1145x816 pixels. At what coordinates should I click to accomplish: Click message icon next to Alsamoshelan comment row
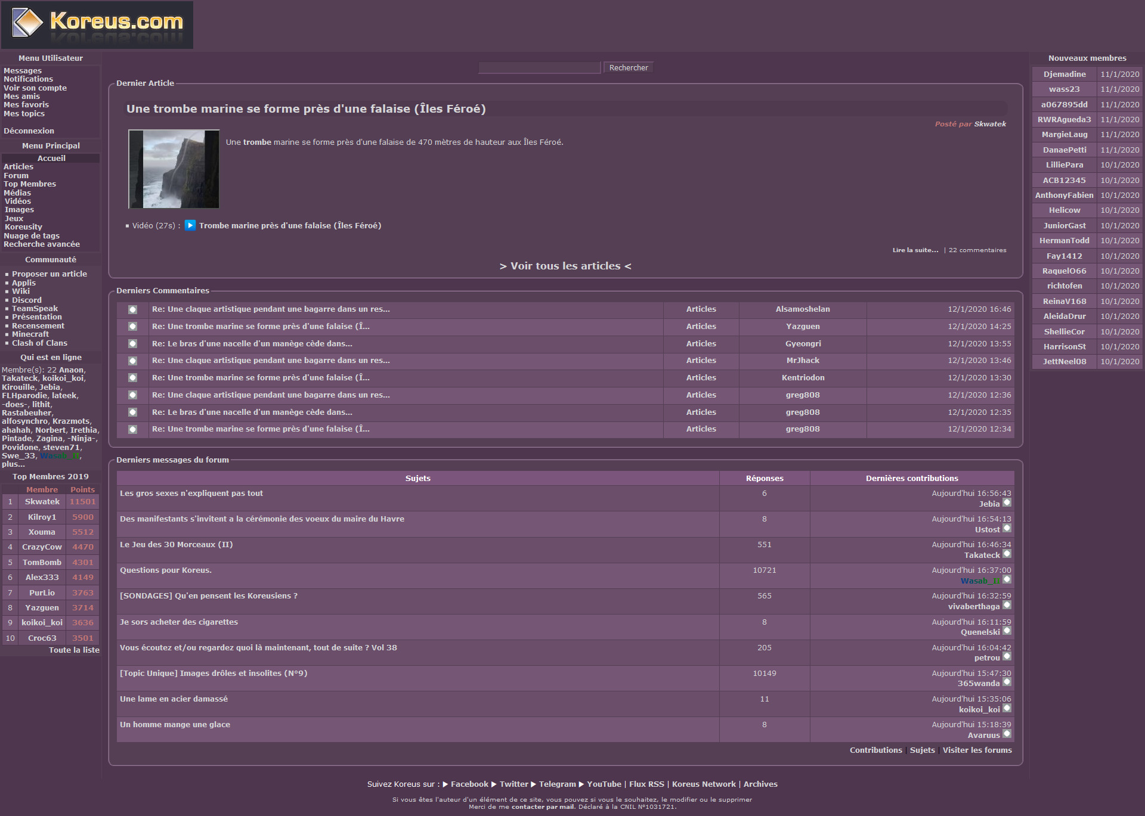(x=132, y=309)
